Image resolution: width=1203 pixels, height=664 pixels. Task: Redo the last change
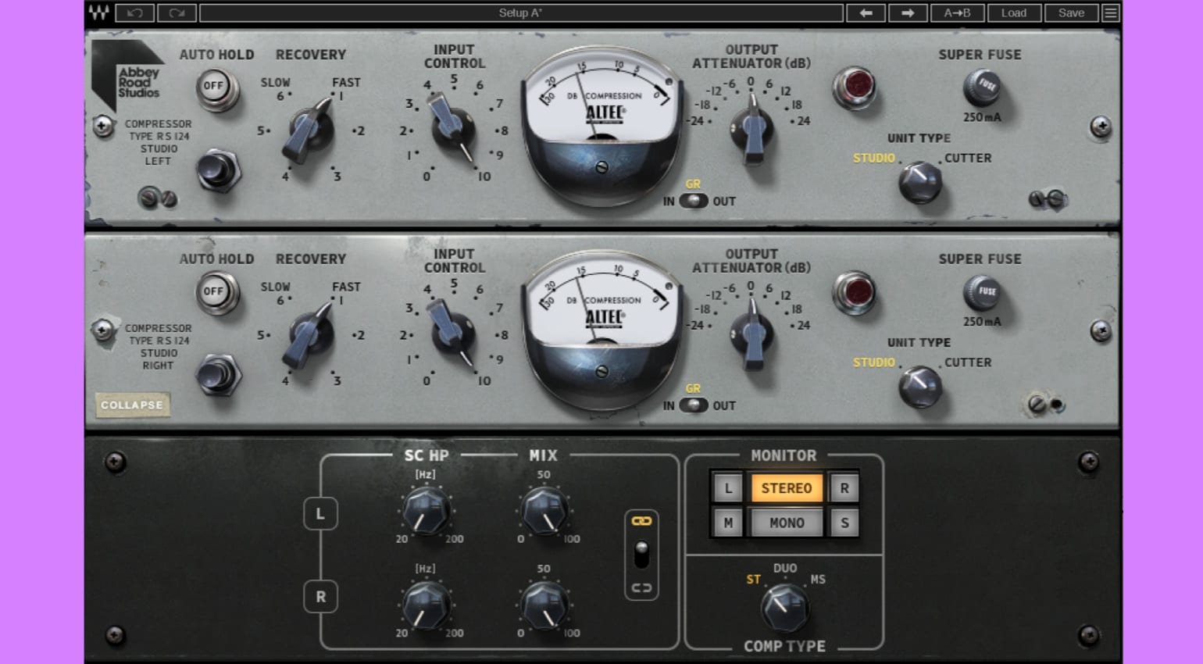(177, 12)
